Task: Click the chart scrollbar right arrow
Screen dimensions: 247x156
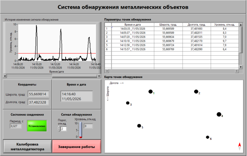Action: click(99, 76)
